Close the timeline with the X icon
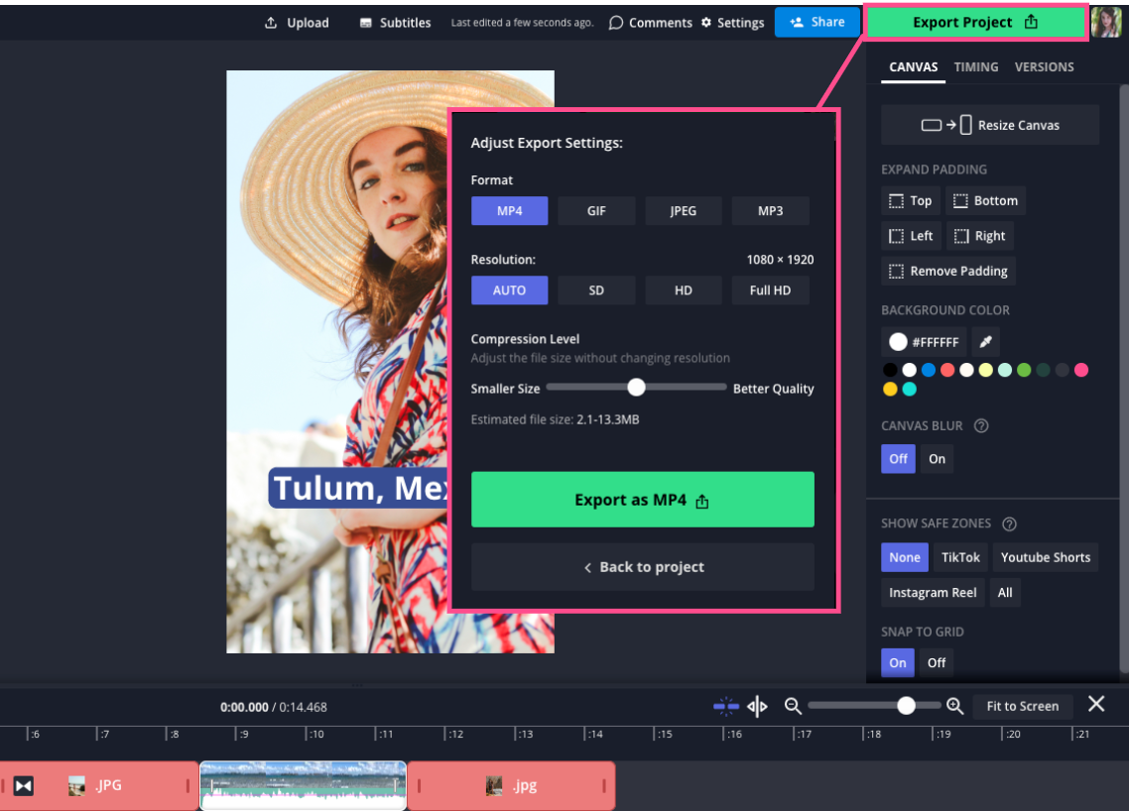Viewport: 1129px width, 811px height. tap(1096, 704)
